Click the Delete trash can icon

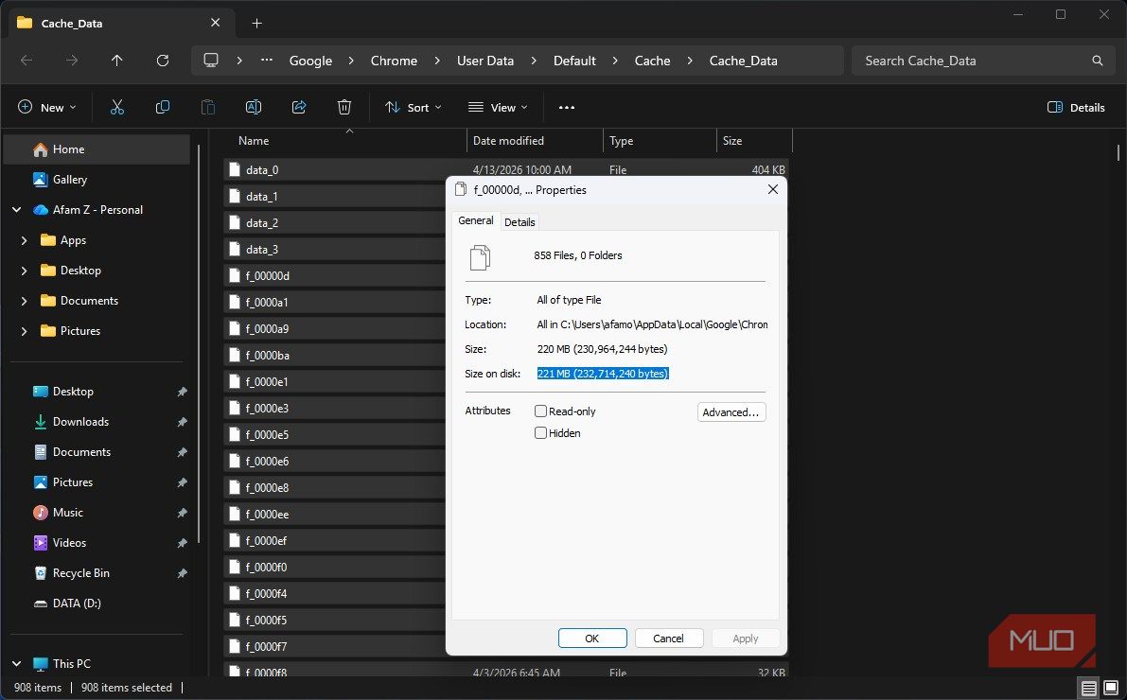[344, 107]
